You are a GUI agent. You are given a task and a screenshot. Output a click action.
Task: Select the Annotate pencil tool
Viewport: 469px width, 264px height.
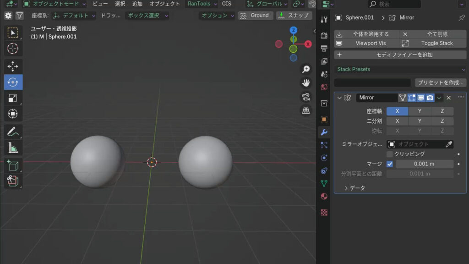pyautogui.click(x=13, y=132)
